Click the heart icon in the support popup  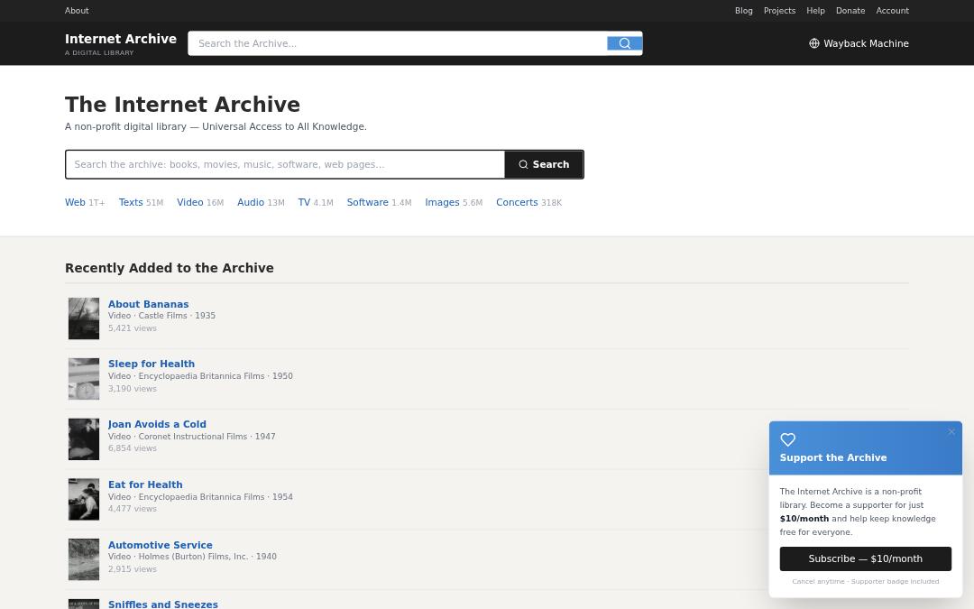point(787,440)
